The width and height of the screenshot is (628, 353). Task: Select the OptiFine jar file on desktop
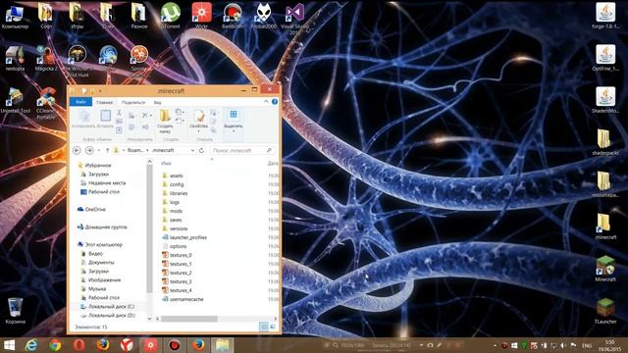point(605,58)
